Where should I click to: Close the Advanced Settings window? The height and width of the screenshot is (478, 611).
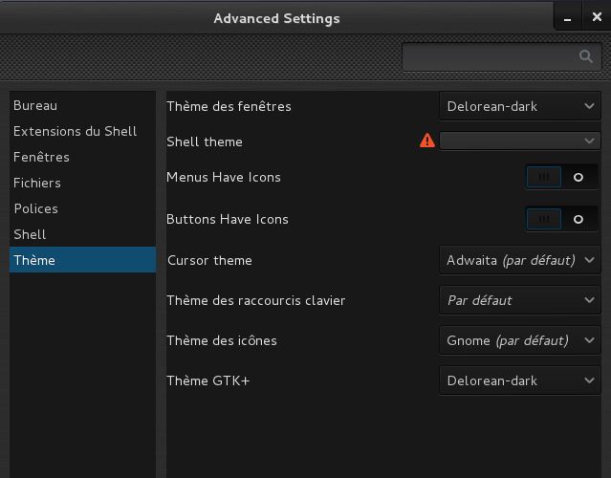(x=597, y=17)
